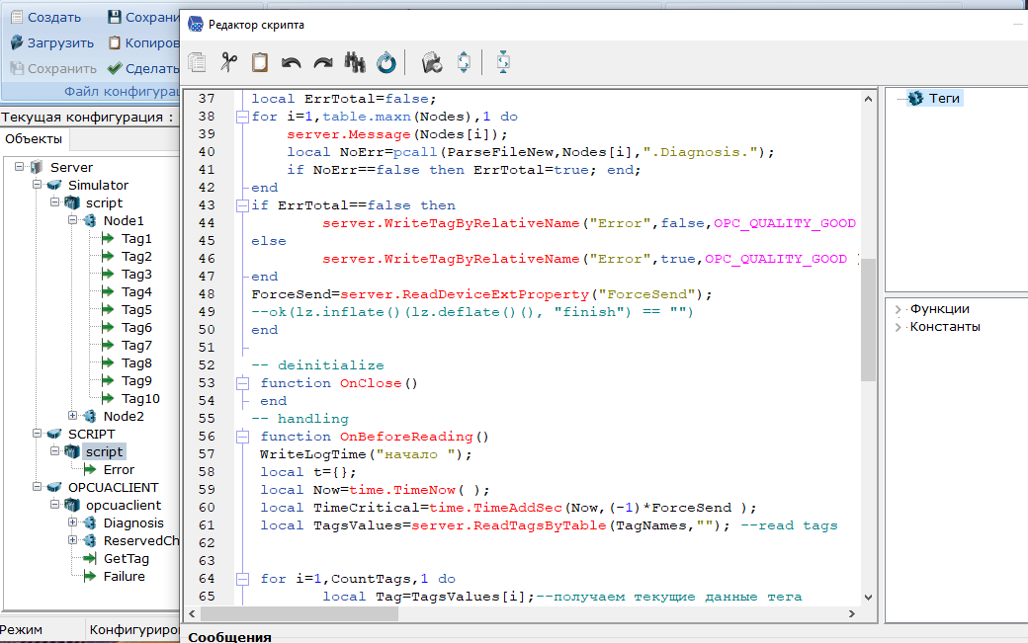1028x643 pixels.
Task: Select the Node1 label in the tree
Action: (x=124, y=220)
